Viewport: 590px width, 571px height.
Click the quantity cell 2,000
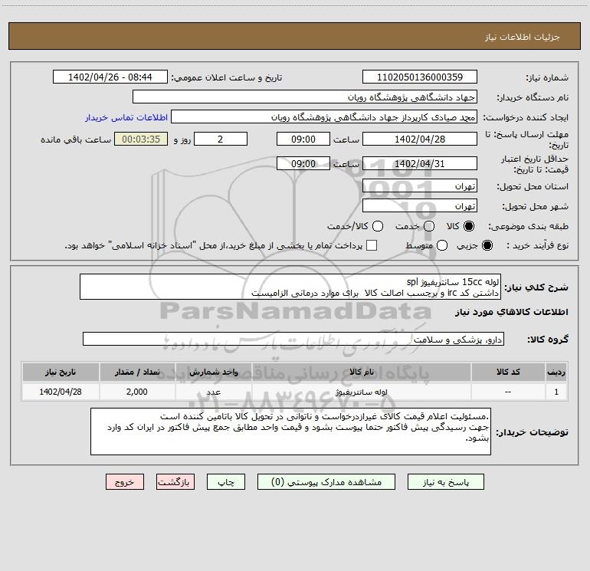point(137,392)
